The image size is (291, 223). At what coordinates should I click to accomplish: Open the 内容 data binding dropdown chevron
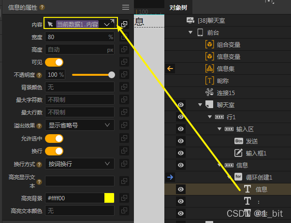106,25
